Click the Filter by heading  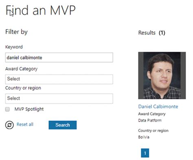[x=16, y=32]
